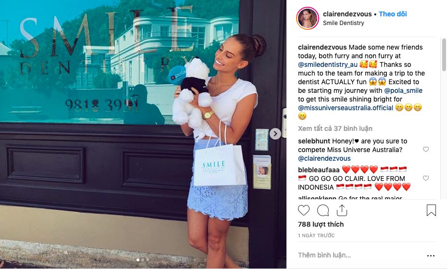The width and height of the screenshot is (447, 269).
Task: Open comments via the speech bubble icon
Action: [x=323, y=210]
